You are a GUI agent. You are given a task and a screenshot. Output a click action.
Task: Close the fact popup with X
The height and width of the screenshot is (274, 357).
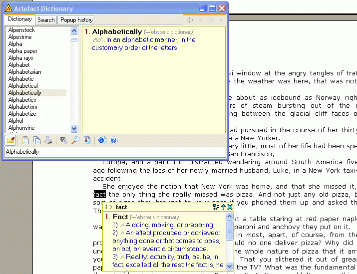click(x=230, y=207)
